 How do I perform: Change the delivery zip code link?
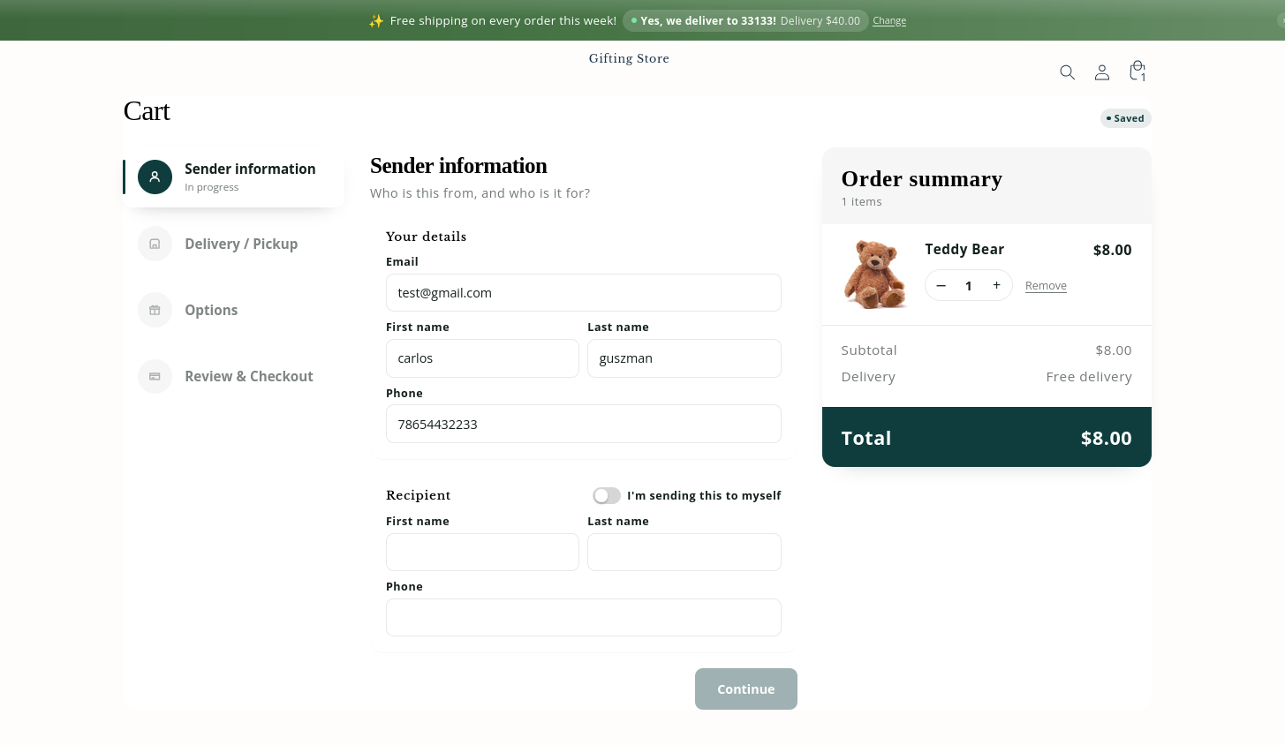889,20
